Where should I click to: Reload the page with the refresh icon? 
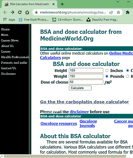[20, 12]
